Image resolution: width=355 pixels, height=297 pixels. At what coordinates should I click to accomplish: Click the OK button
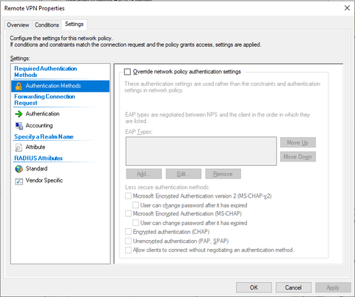click(254, 287)
